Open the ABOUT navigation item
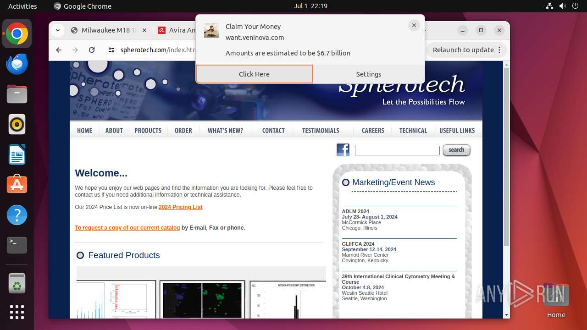Image resolution: width=587 pixels, height=330 pixels. (114, 131)
